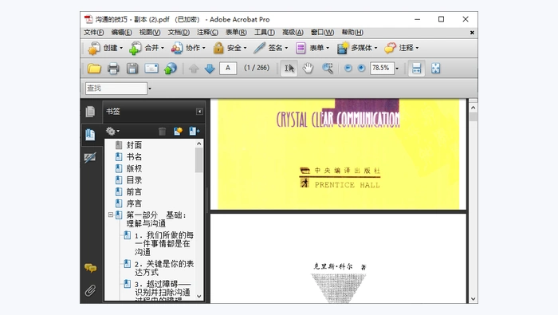Zoom in with the plus circle button
Screen dimensions: 558x315
361,68
